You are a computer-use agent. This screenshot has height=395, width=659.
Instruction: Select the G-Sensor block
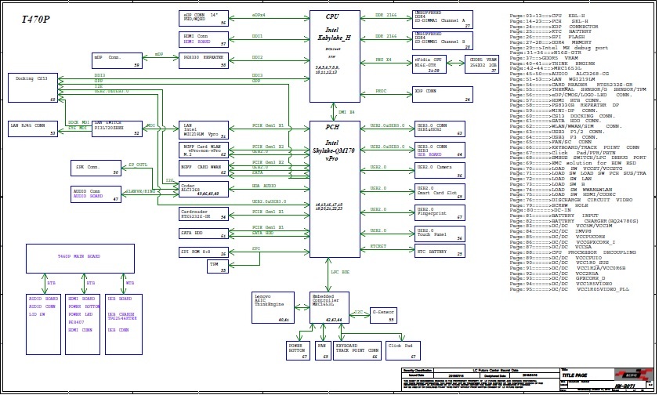383,315
